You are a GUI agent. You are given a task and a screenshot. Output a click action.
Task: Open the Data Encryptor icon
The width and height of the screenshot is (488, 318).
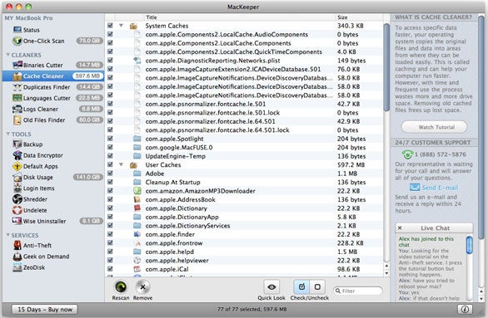(x=17, y=155)
